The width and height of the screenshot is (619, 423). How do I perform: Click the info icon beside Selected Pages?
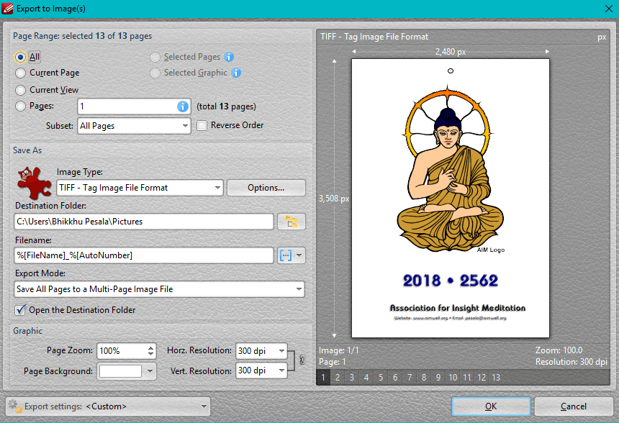coord(229,57)
